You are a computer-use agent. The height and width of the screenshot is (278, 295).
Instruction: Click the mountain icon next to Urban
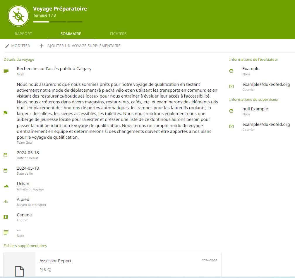coord(6,186)
